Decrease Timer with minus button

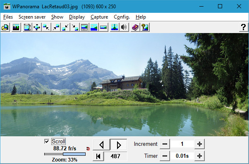[165, 156]
